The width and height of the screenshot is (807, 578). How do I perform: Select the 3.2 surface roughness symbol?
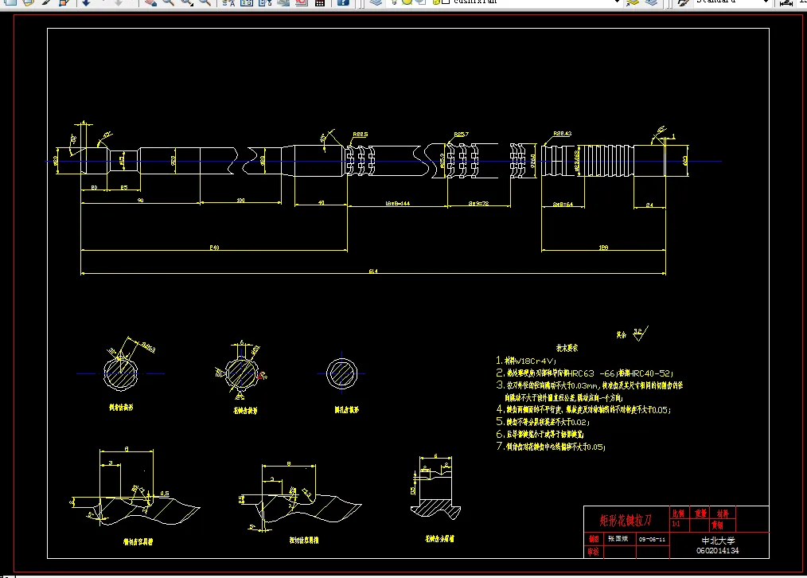click(x=639, y=334)
